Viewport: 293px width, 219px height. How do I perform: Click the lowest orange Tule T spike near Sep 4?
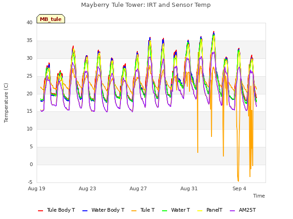click(238, 181)
